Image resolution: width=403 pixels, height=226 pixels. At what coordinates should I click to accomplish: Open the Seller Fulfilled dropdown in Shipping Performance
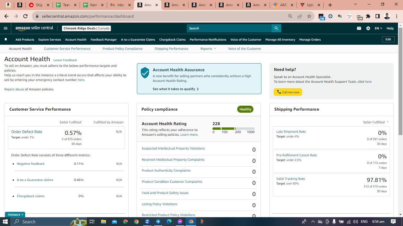pos(376,122)
